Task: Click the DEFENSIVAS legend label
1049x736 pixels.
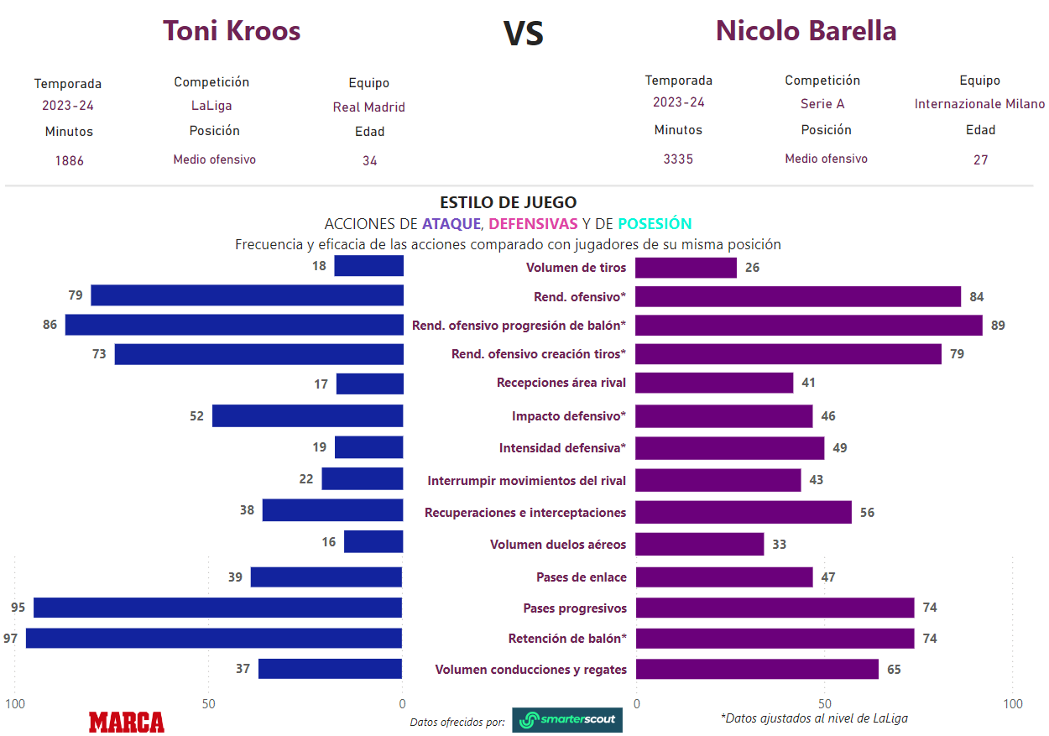Action: click(x=533, y=224)
